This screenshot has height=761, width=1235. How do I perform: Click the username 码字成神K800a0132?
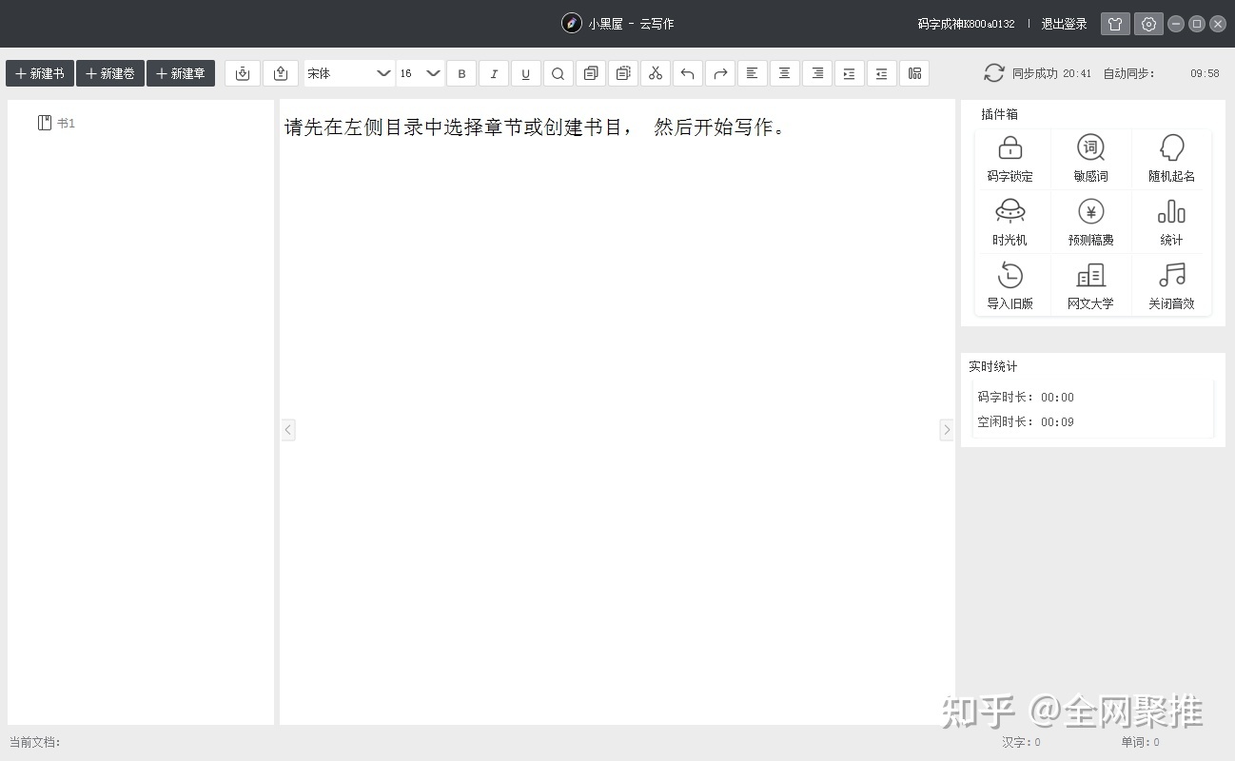(966, 24)
